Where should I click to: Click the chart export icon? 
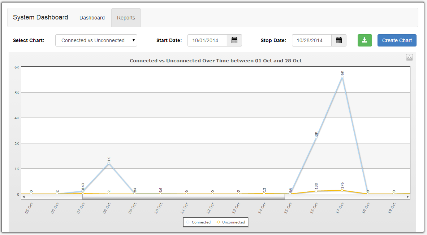click(x=409, y=58)
